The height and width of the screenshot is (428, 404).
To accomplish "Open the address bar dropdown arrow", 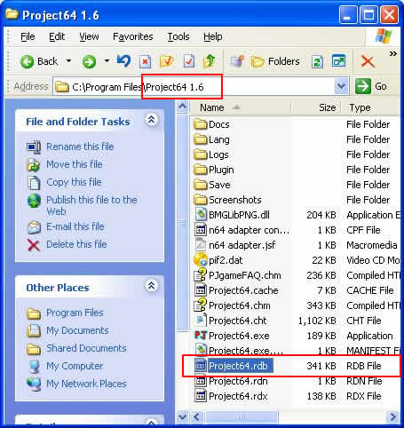I will tap(341, 86).
